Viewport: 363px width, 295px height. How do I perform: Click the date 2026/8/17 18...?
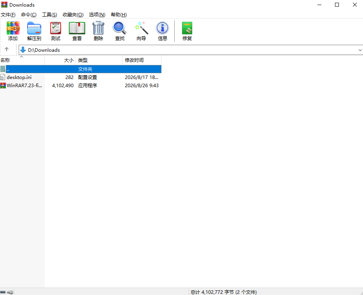pos(142,77)
